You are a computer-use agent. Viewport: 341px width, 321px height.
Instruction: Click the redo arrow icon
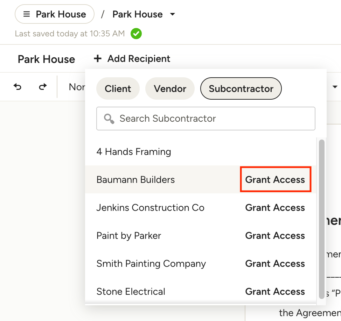coord(43,87)
